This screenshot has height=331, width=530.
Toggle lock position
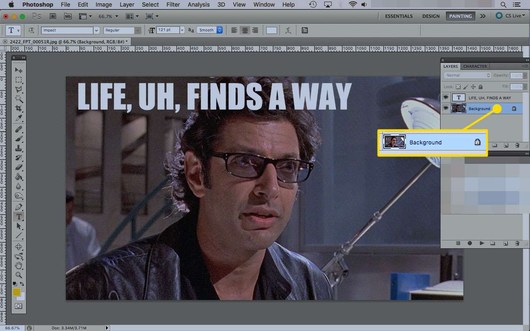click(473, 87)
